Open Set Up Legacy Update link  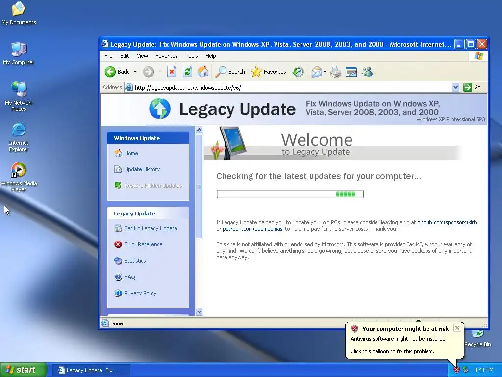(151, 228)
